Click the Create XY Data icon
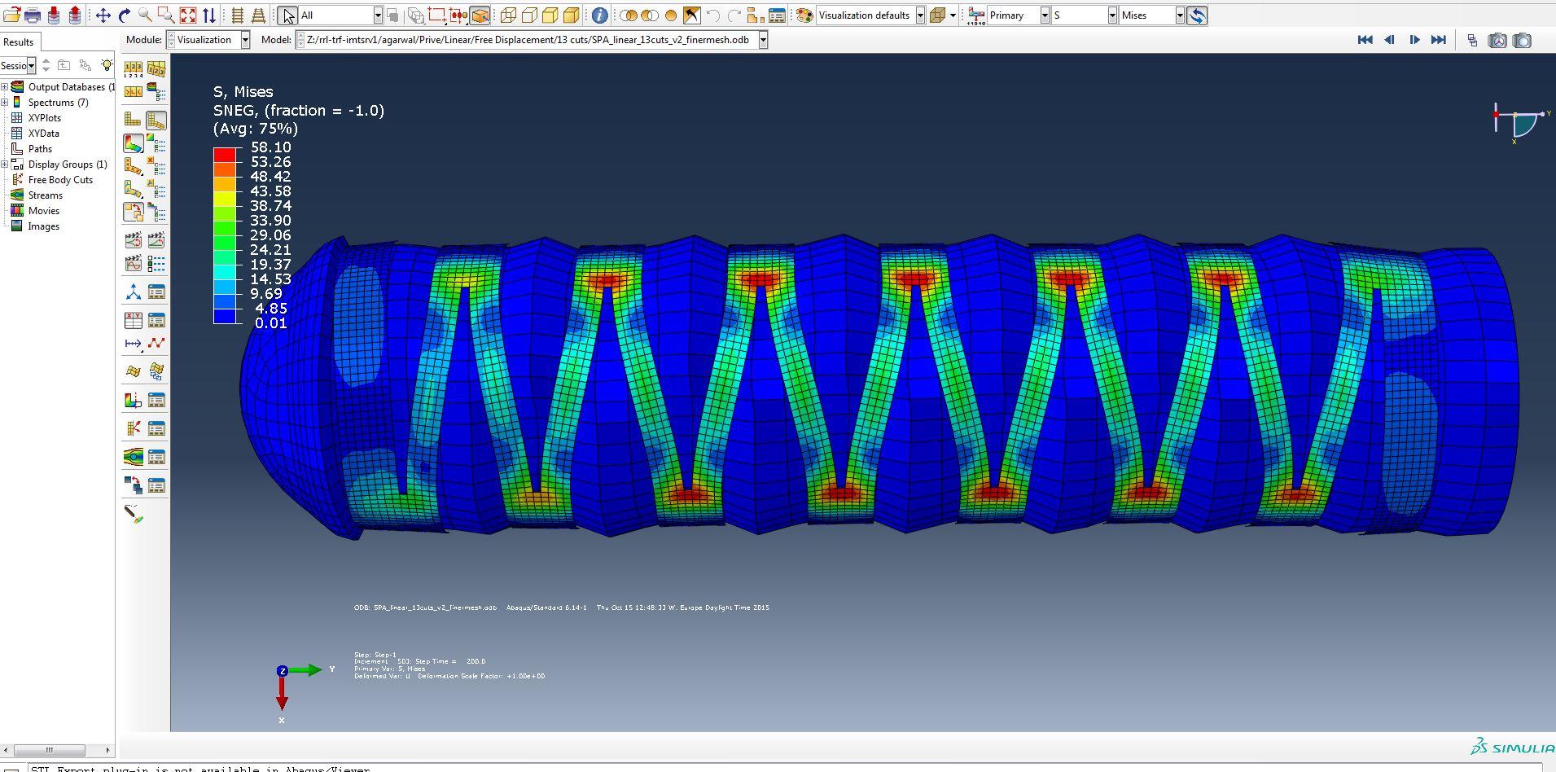This screenshot has height=772, width=1556. pos(133,320)
